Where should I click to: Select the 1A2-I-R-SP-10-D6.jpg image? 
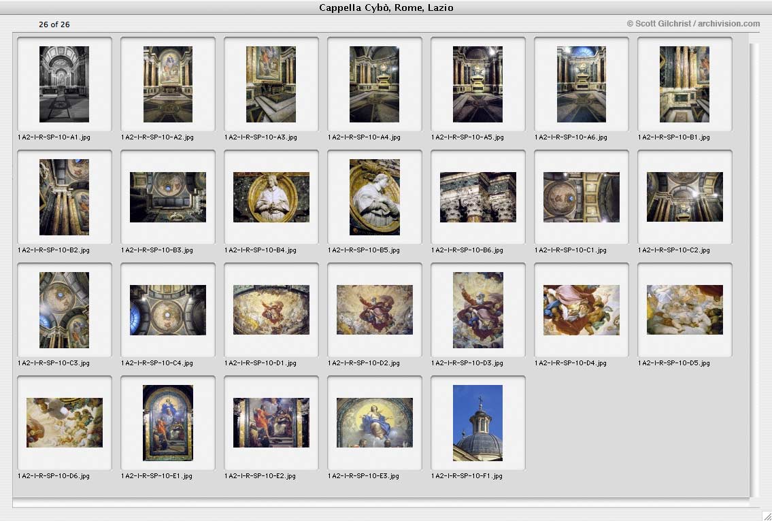[65, 422]
